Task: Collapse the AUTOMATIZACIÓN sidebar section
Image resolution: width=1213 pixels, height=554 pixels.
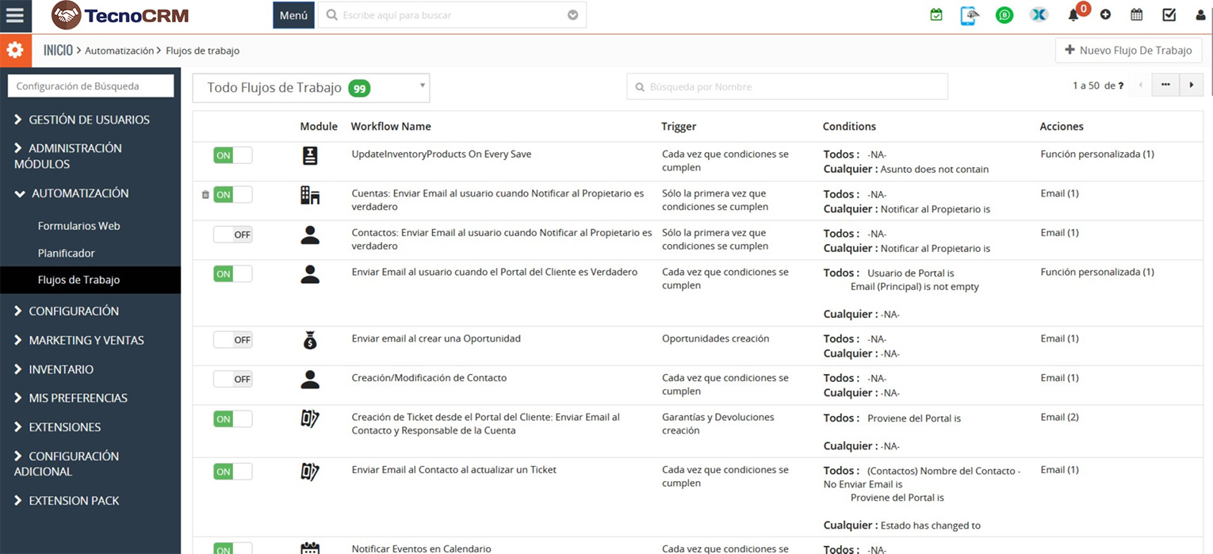Action: 79,193
